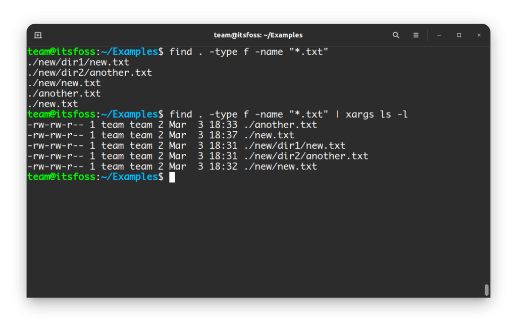Open a new terminal tab with the plus icon
This screenshot has width=517, height=327.
pyautogui.click(x=37, y=35)
